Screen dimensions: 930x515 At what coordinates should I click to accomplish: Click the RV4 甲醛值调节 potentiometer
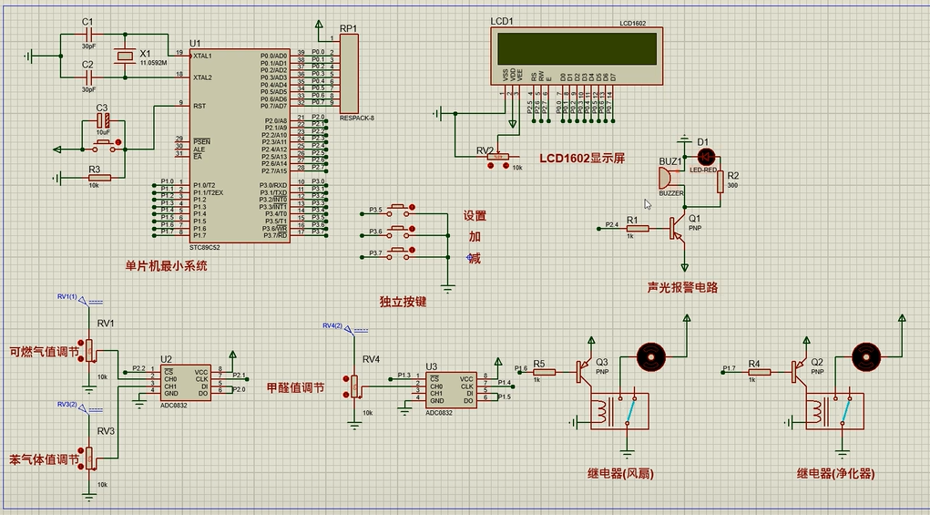coord(346,388)
